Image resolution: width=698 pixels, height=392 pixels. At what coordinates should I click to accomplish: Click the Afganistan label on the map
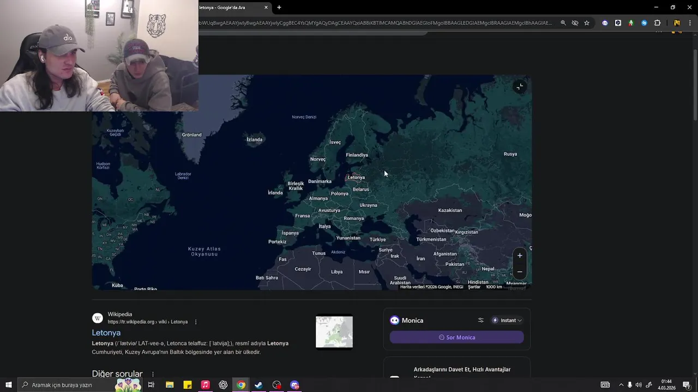(445, 254)
